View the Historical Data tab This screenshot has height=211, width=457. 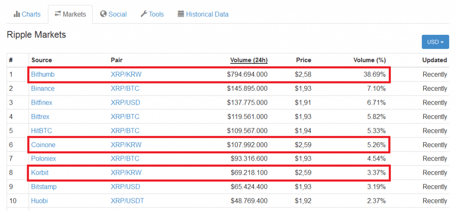pos(203,14)
